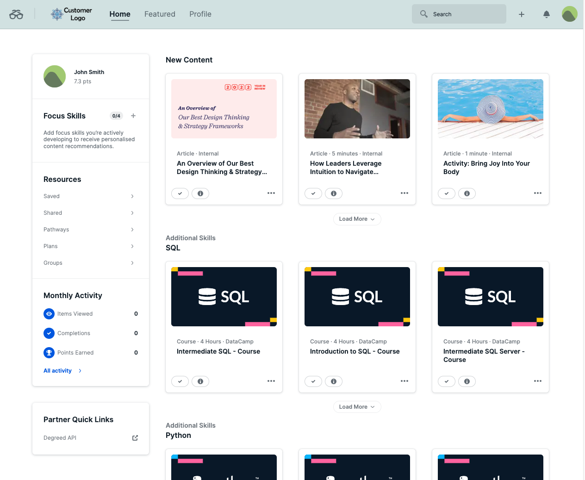Show info for Intermediate SQL Server - Course
The image size is (585, 480).
467,381
